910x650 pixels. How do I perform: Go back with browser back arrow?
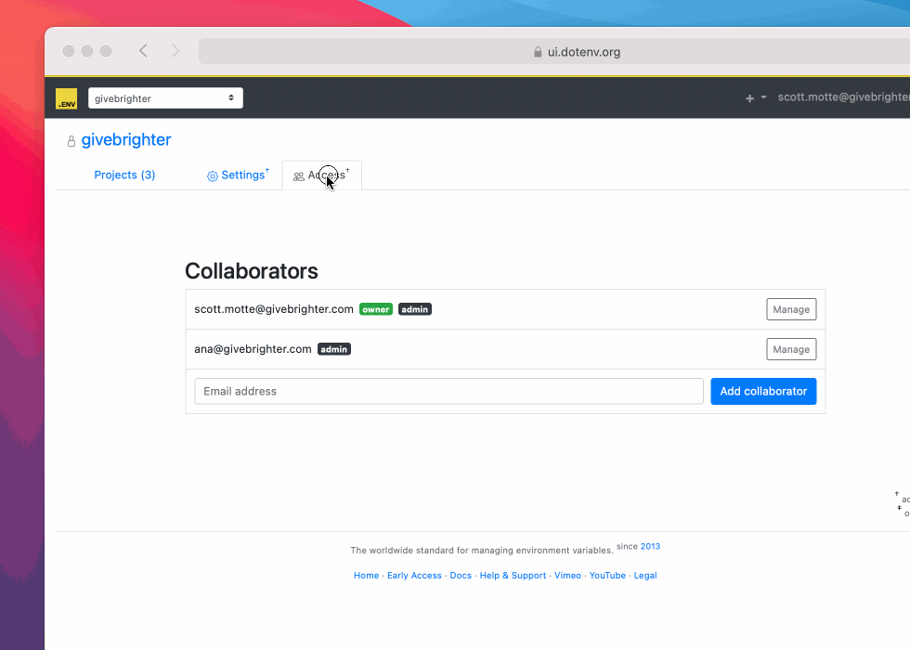coord(143,51)
